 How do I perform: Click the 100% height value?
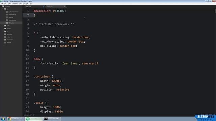pos(56,107)
